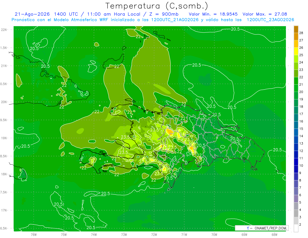308x238 pixels.
Task: Click the '74W' longitude axis label
Action: tap(94, 234)
